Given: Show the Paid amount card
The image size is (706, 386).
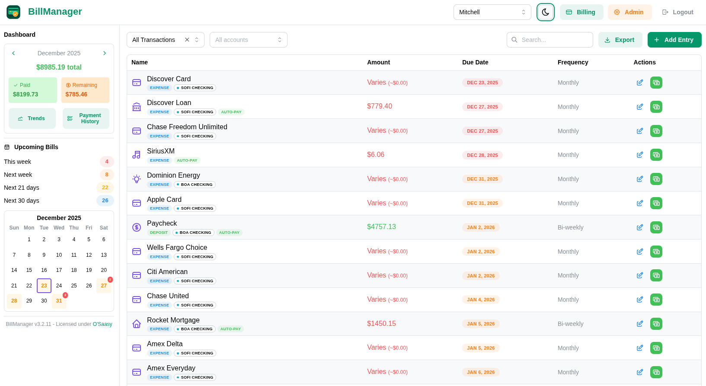Looking at the screenshot, I should [x=33, y=90].
